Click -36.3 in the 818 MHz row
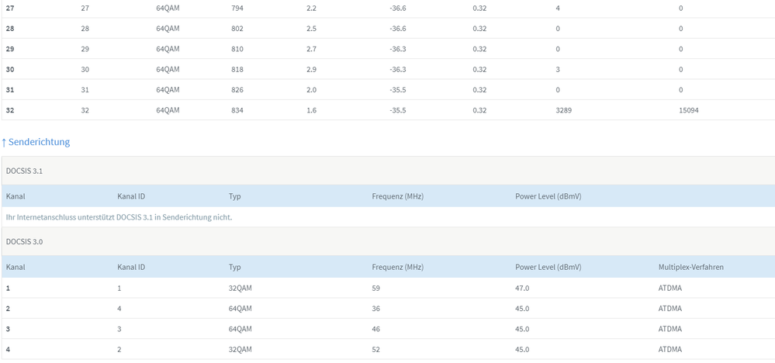The height and width of the screenshot is (363, 775). (398, 70)
